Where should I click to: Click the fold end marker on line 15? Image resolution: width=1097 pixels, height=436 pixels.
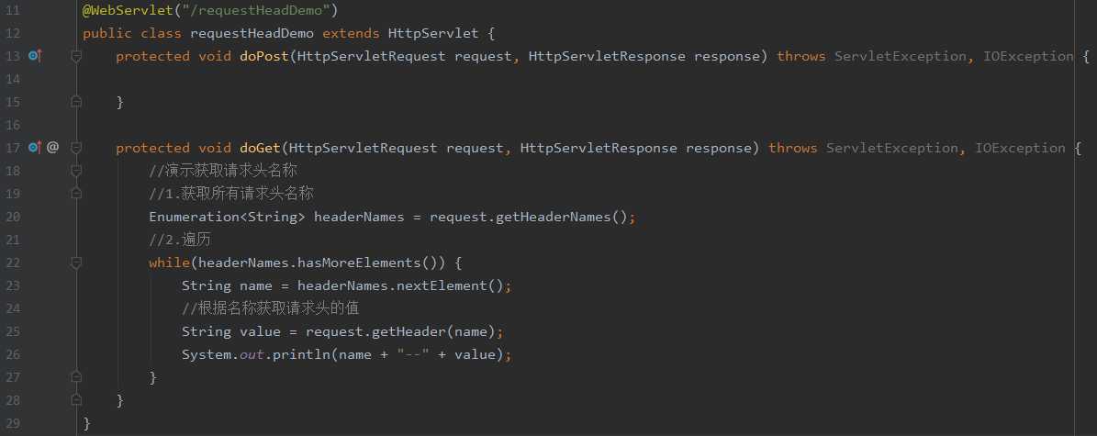(76, 102)
